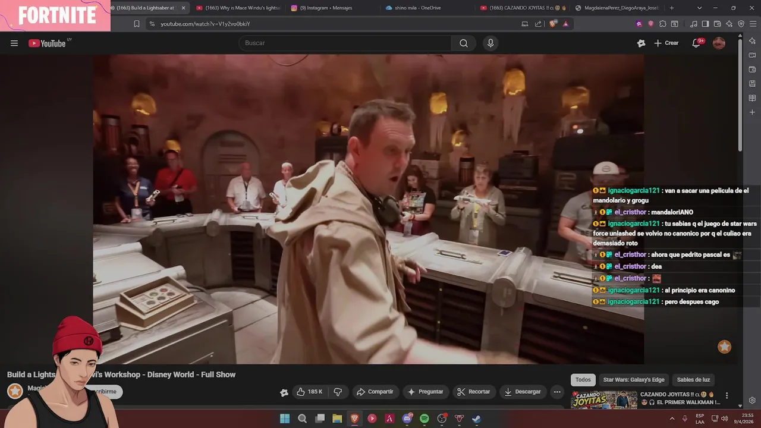Screen dimensions: 761x428
Task: Dislike the video
Action: [338, 392]
